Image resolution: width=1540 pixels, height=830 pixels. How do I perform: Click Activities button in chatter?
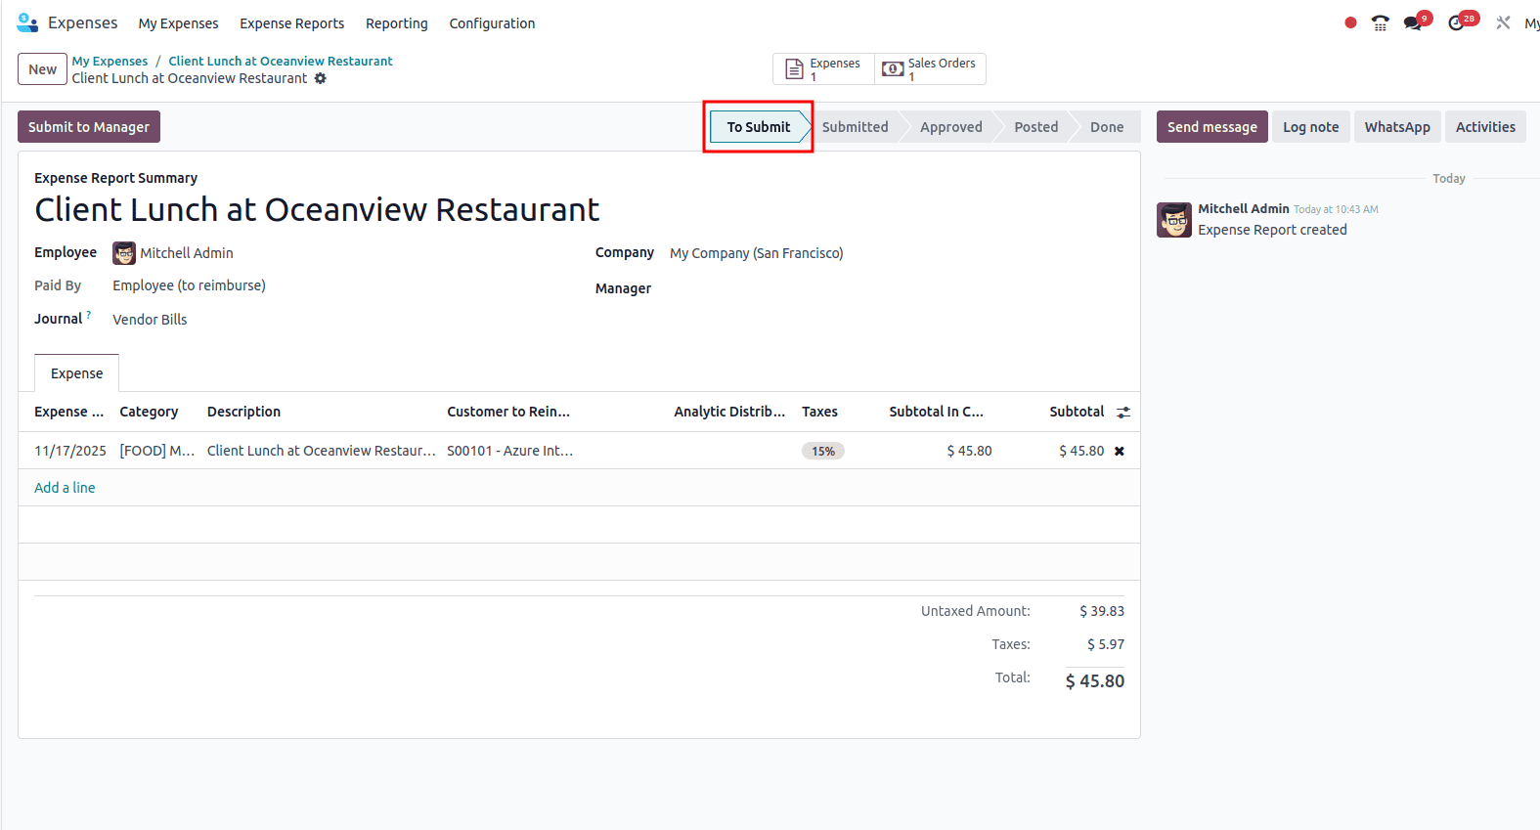pos(1485,127)
